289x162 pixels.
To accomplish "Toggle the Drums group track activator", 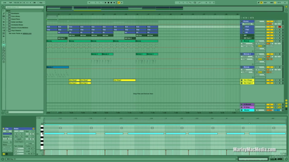I will point(270,21).
